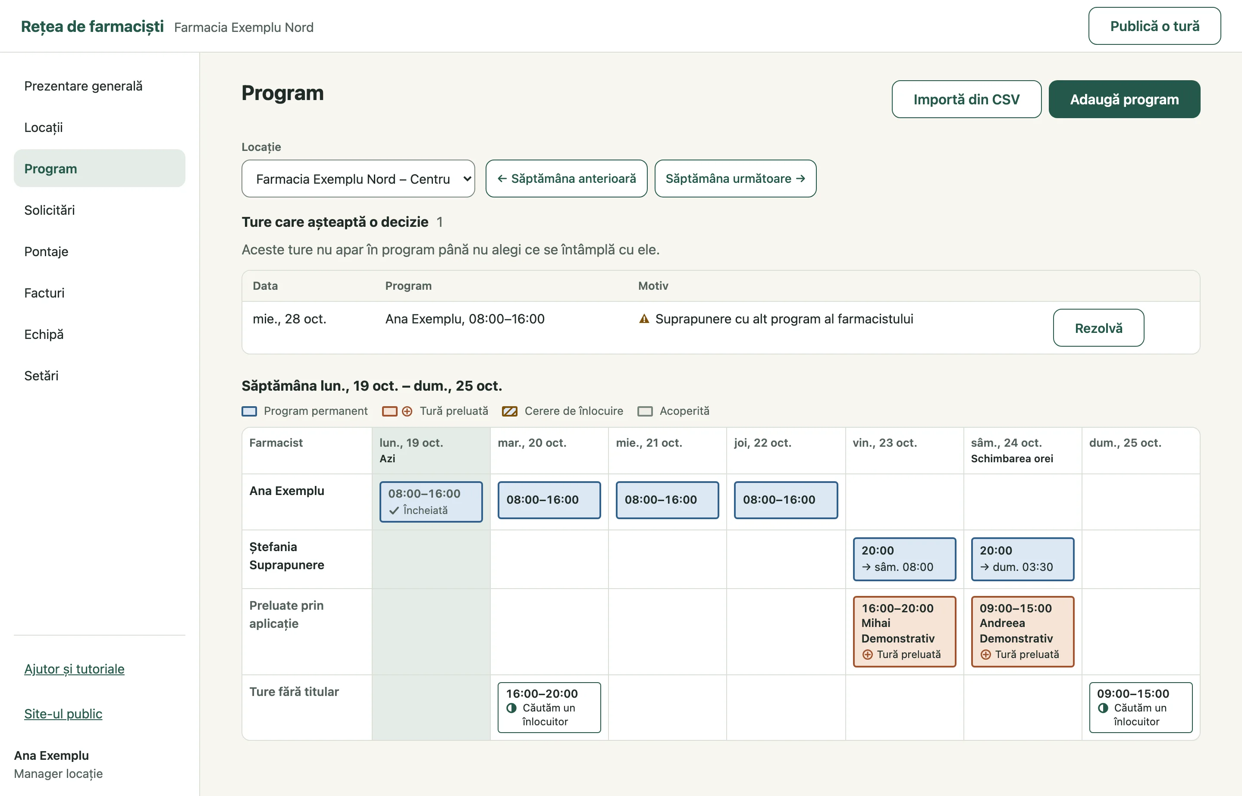Open Prezentare generală in the sidebar
The image size is (1242, 796).
point(99,86)
